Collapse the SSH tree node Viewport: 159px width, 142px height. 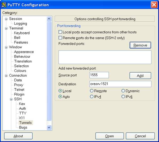point(11,99)
